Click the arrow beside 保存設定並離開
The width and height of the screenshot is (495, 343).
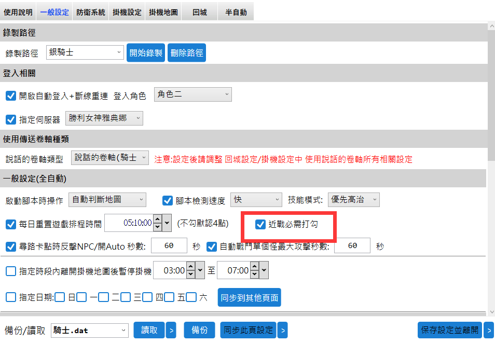(488, 330)
